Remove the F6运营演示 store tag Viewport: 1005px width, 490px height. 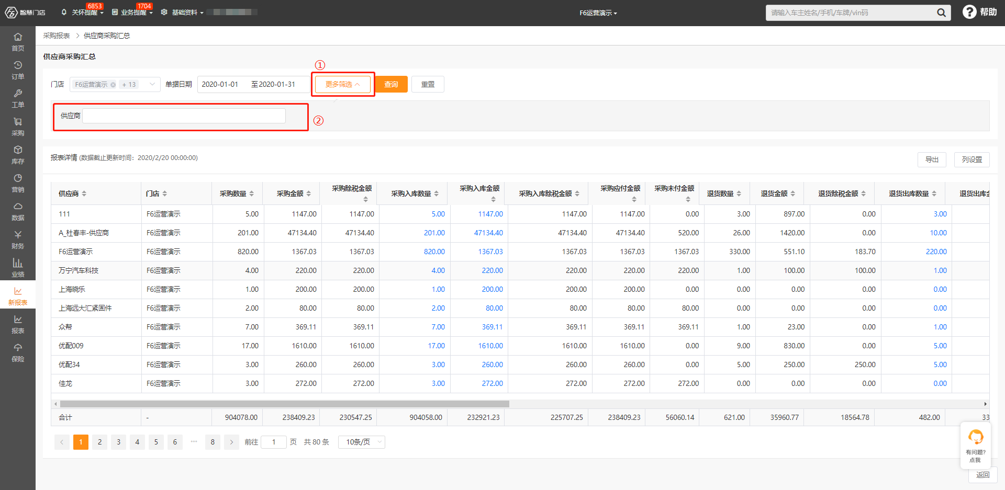pos(113,85)
